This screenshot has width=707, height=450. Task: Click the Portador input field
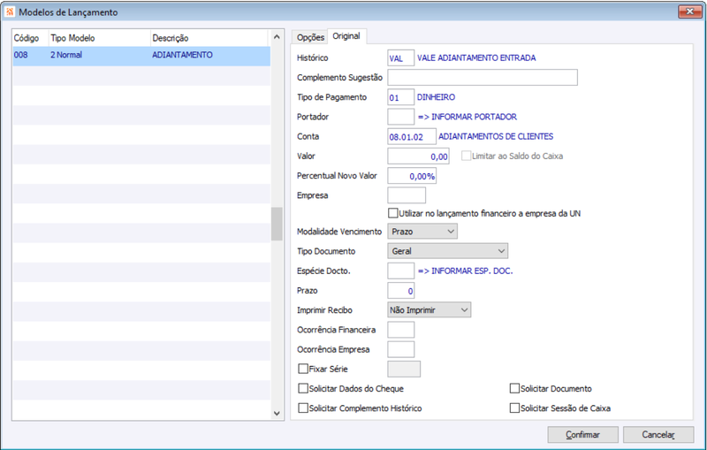(401, 117)
